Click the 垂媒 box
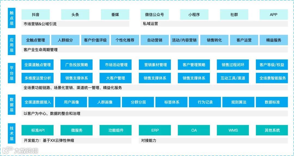The width and height of the screenshot is (294, 156). 115,15
